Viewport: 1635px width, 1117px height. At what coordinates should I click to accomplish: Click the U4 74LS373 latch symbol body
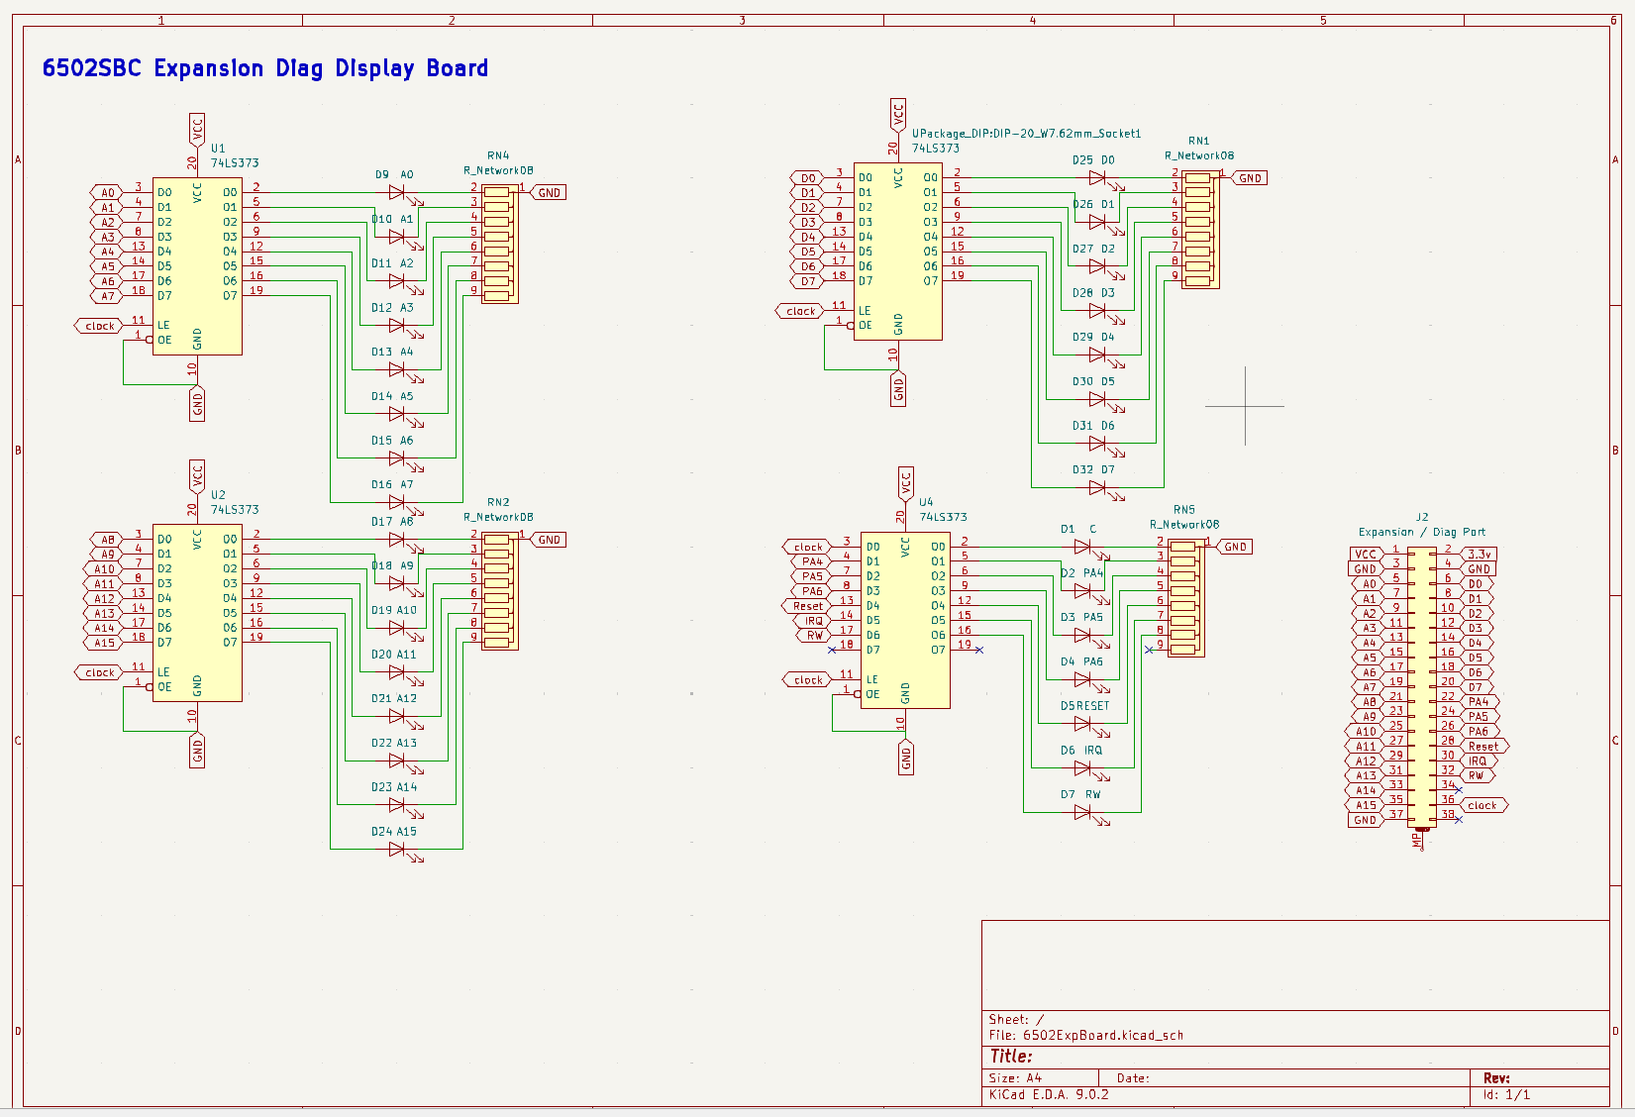(x=905, y=620)
